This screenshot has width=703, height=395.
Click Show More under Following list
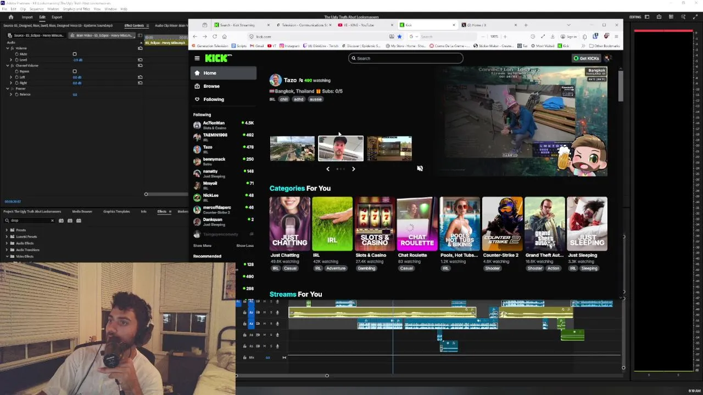click(x=202, y=246)
